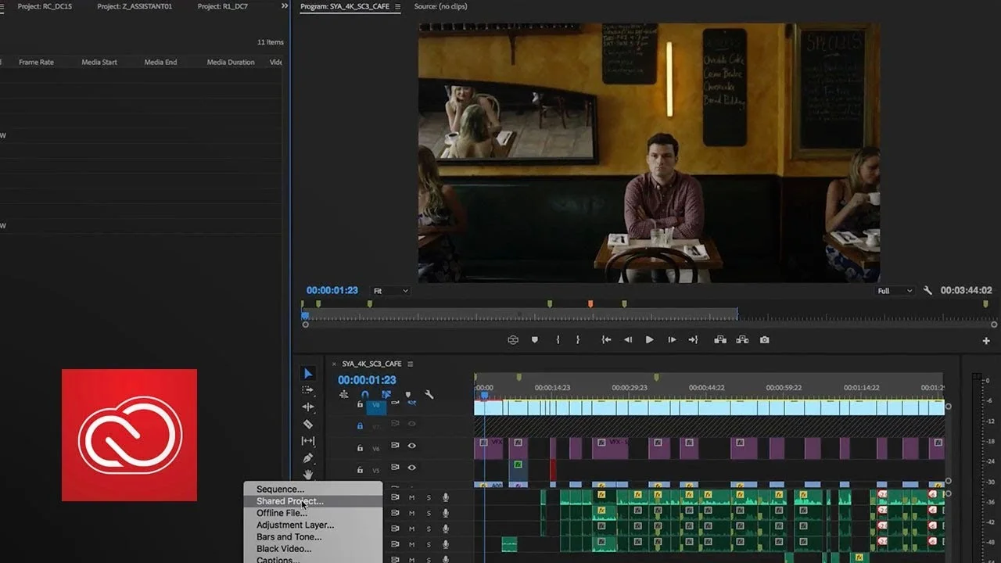Viewport: 1001px width, 563px height.
Task: Click the program monitor Play button
Action: click(x=649, y=340)
